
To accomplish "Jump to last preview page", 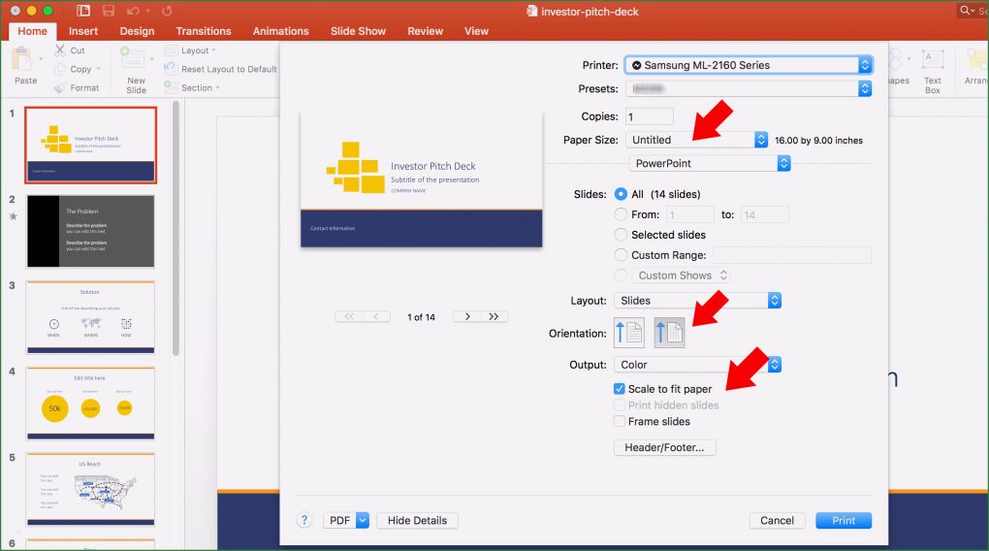I will 494,316.
